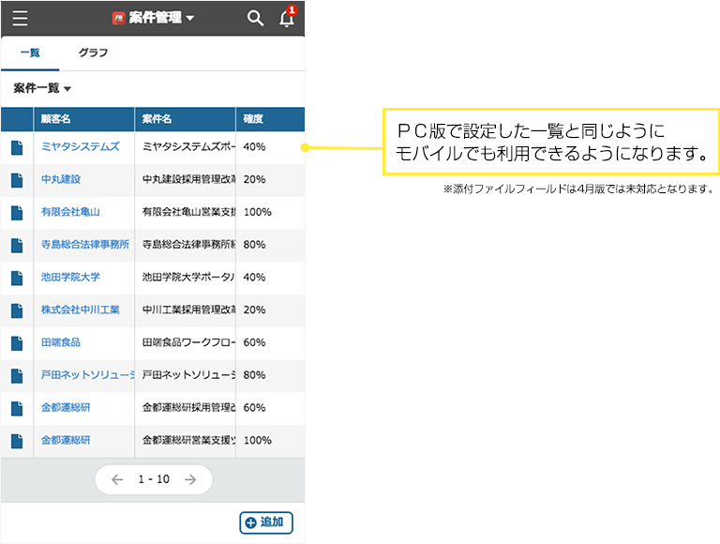Select the 田端食品ワークフロー project name cell
720x544 pixels.
[185, 343]
